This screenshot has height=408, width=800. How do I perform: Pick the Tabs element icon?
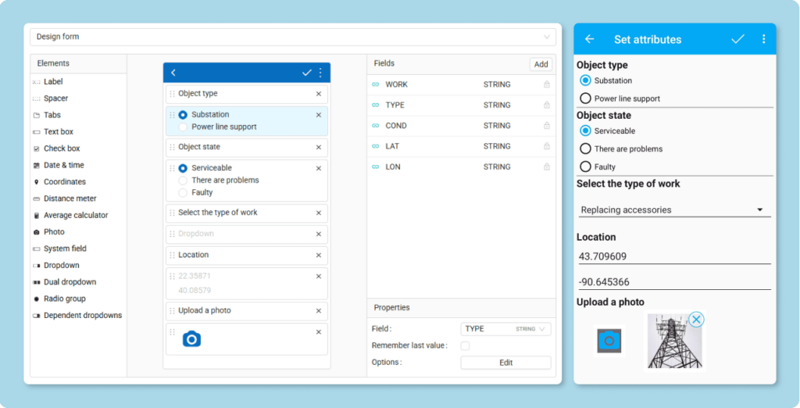pyautogui.click(x=36, y=116)
